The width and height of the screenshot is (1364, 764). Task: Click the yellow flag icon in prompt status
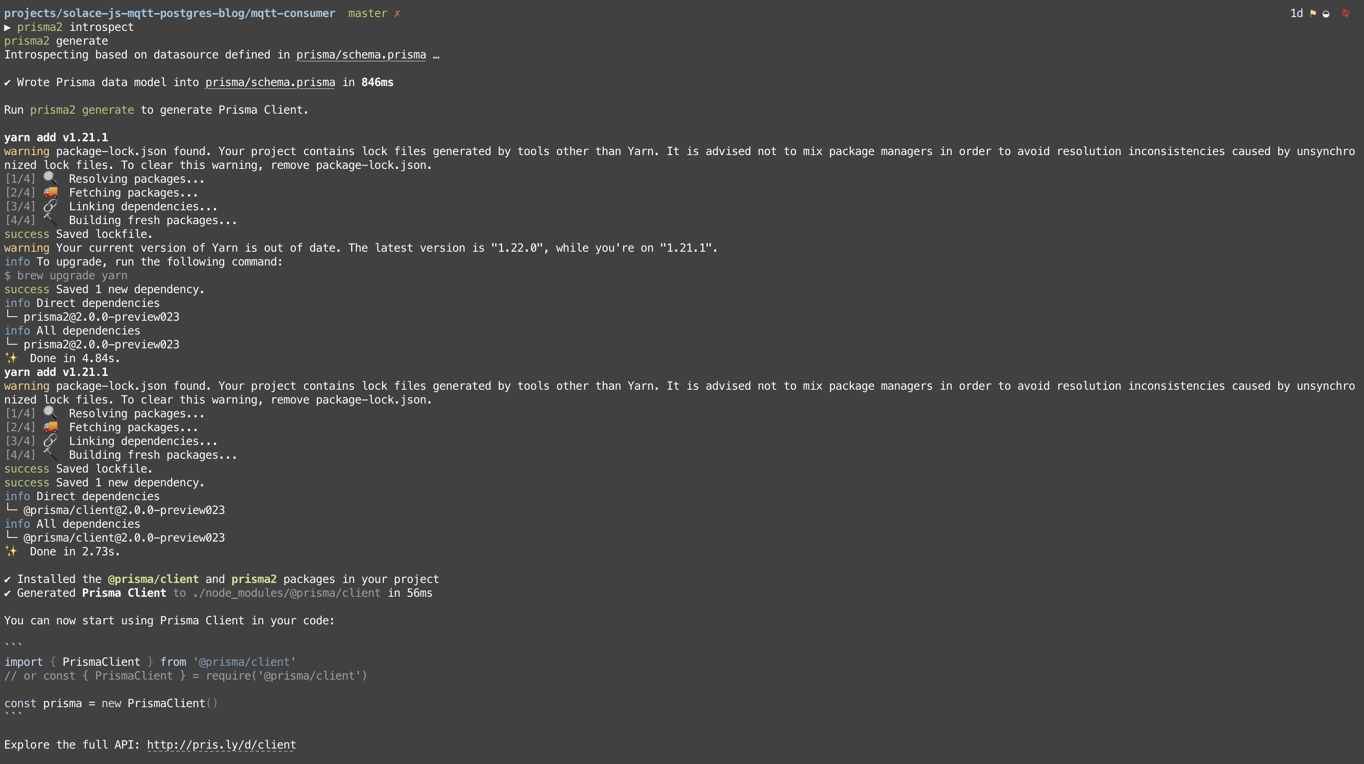point(1312,13)
